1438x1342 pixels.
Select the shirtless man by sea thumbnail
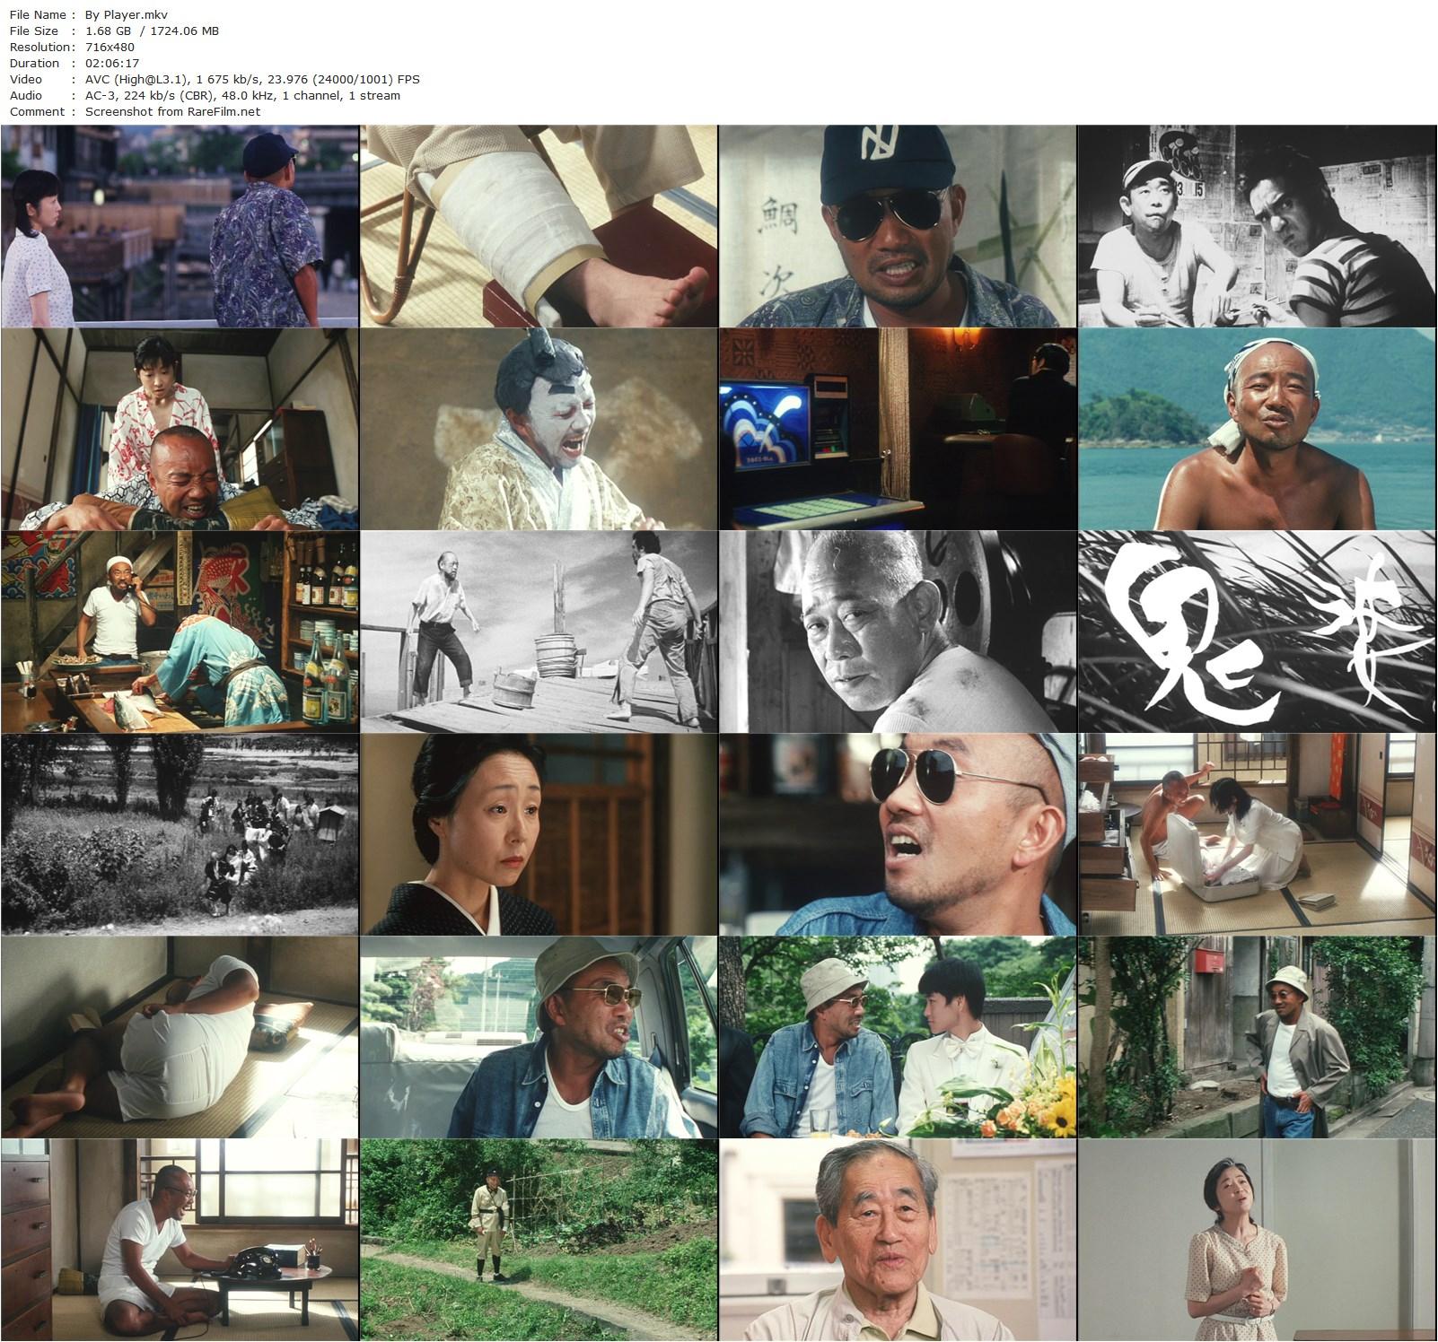coord(1257,431)
